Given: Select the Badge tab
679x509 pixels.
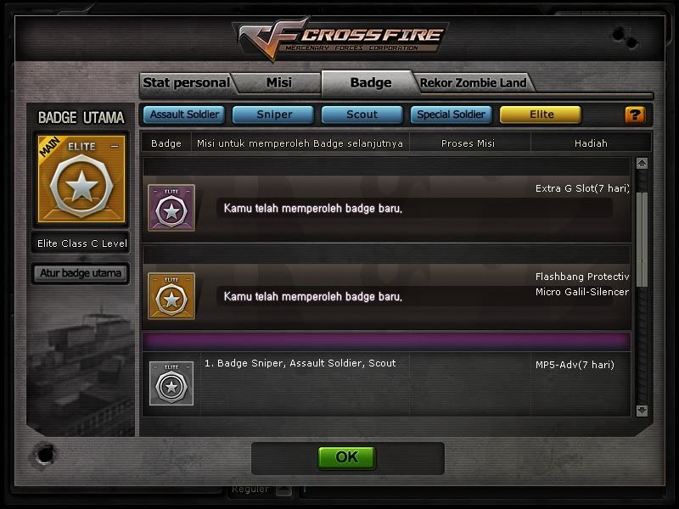Looking at the screenshot, I should [371, 82].
